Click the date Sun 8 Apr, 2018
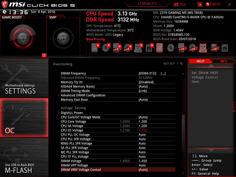236x177 pixels. coord(43,12)
